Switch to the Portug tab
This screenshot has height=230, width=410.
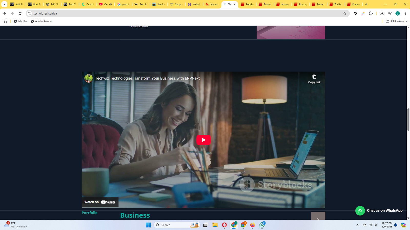[x=301, y=4]
